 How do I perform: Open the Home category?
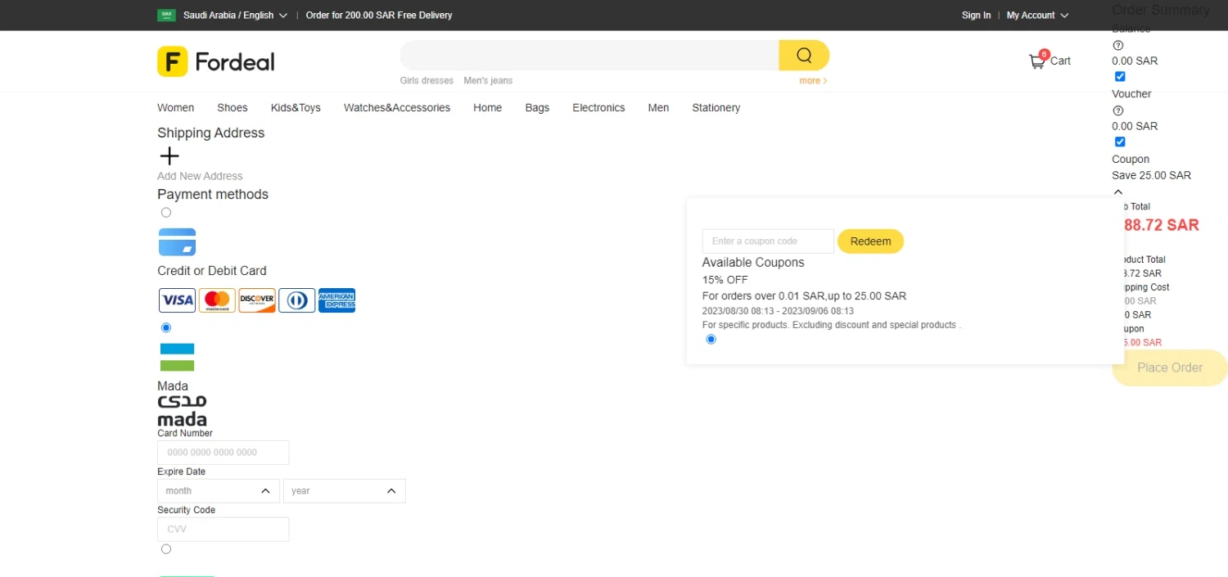488,107
